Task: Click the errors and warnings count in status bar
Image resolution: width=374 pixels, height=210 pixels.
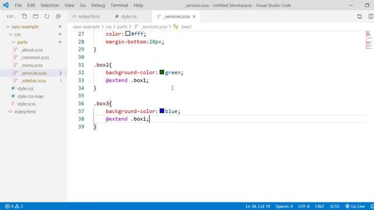Action: pos(14,206)
